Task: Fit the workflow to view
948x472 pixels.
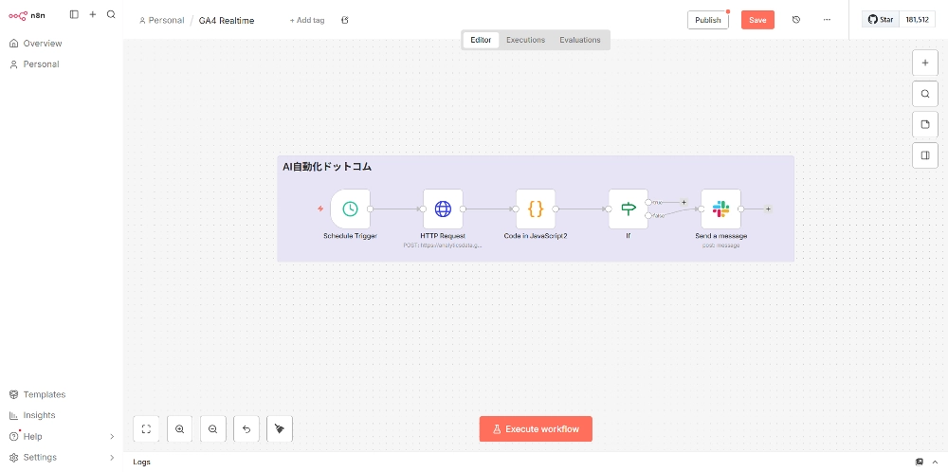Action: (147, 429)
